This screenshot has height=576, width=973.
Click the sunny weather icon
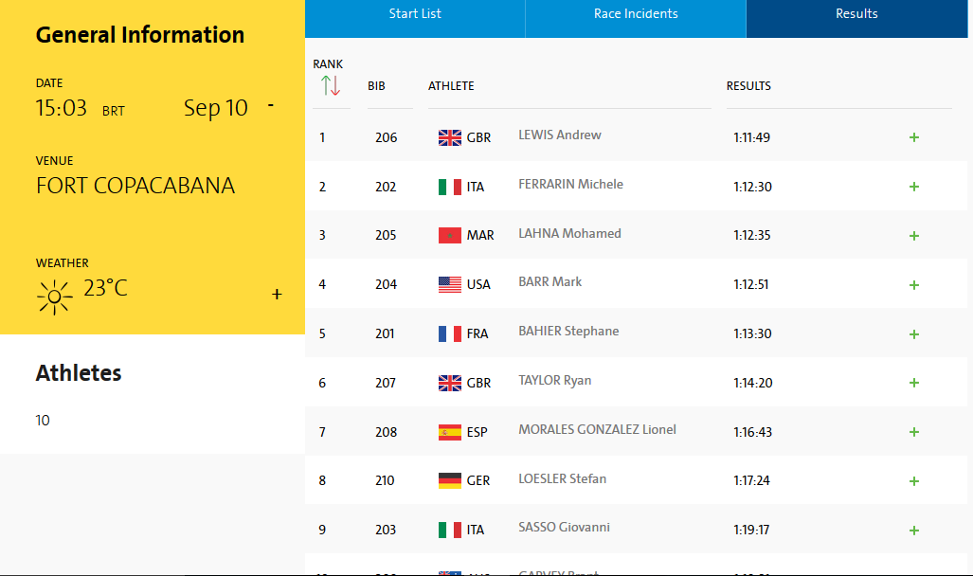tap(54, 297)
